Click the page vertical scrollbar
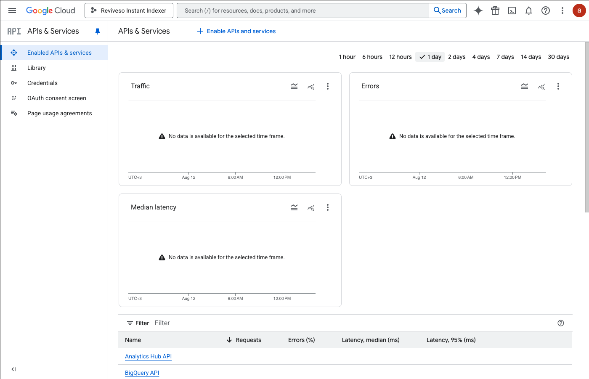 [x=587, y=127]
